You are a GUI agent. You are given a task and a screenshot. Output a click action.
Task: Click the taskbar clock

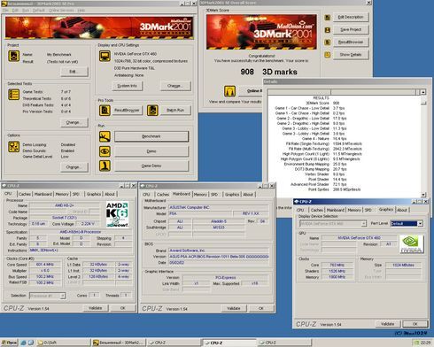tap(425, 343)
